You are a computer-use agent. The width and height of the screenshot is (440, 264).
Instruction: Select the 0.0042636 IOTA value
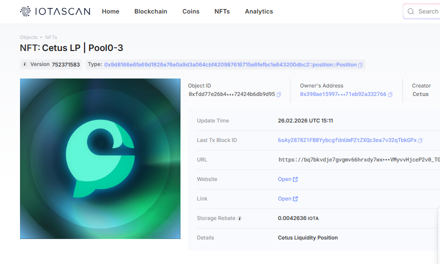coord(298,218)
